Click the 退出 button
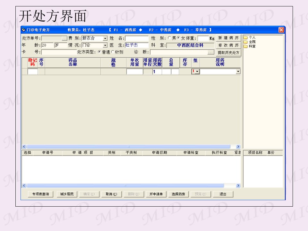The width and height of the screenshot is (308, 231). [x=223, y=194]
